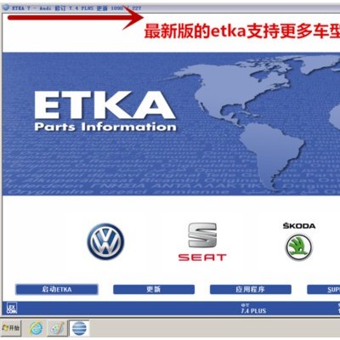Click the ETKA Parts Information banner title
This screenshot has width=340, height=340.
click(105, 111)
